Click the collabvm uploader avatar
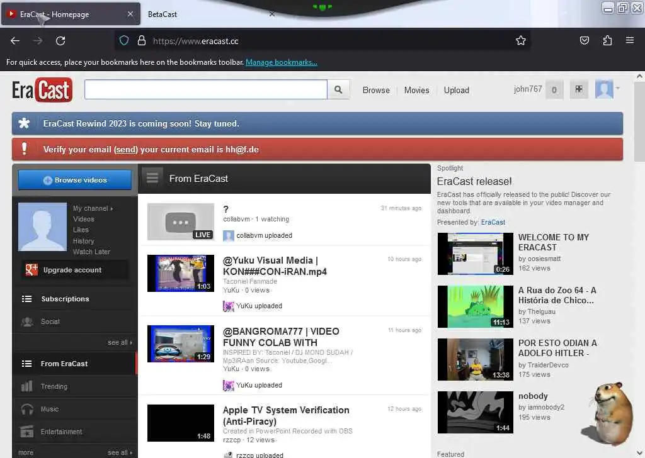 click(x=228, y=235)
